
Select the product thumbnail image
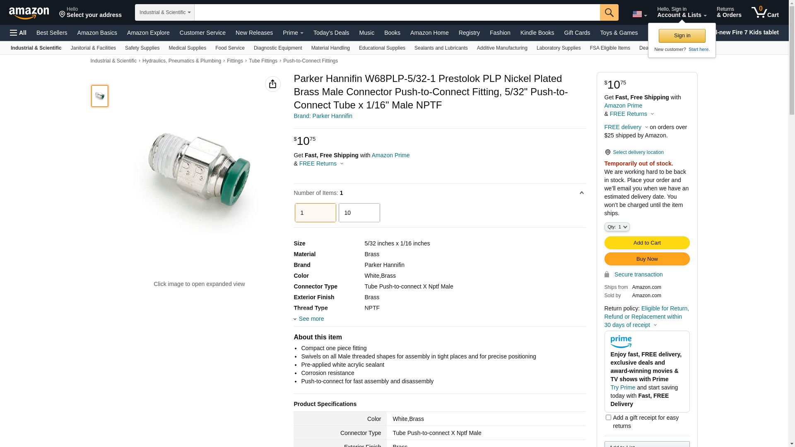[x=100, y=96]
